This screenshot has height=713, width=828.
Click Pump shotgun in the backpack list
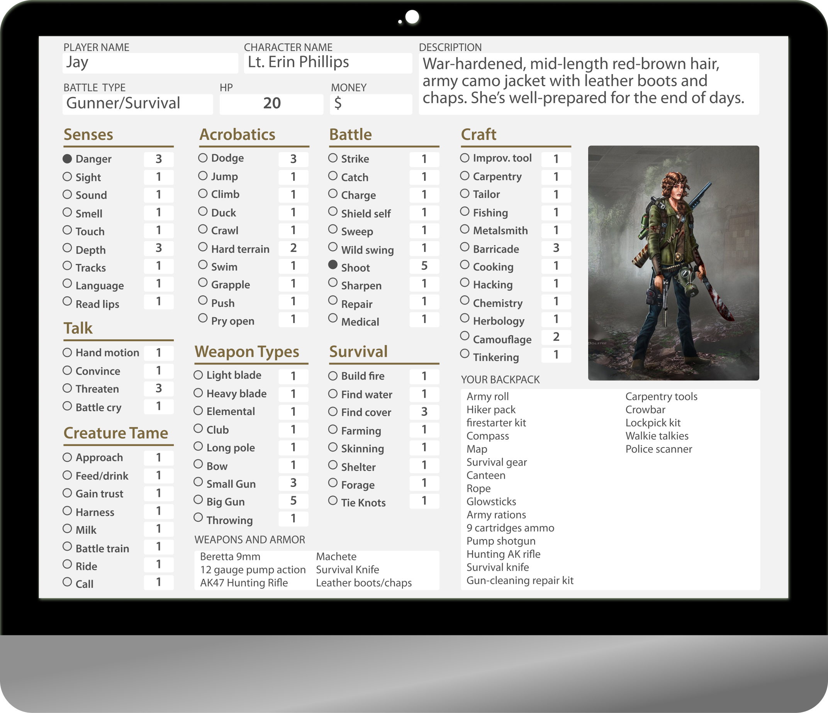point(501,541)
